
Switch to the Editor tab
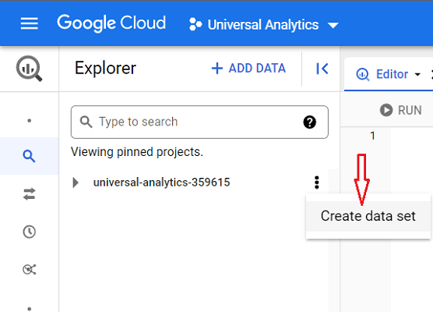tap(382, 74)
